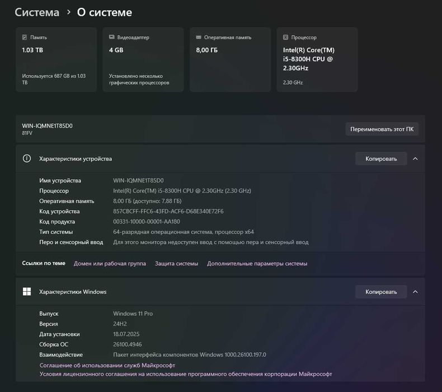Image resolution: width=442 pixels, height=392 pixels.
Task: Click the Оперативная память icon
Action: pos(199,38)
